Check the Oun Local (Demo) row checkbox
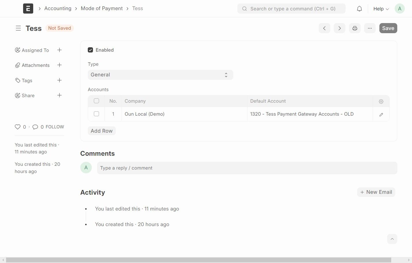 (96, 114)
